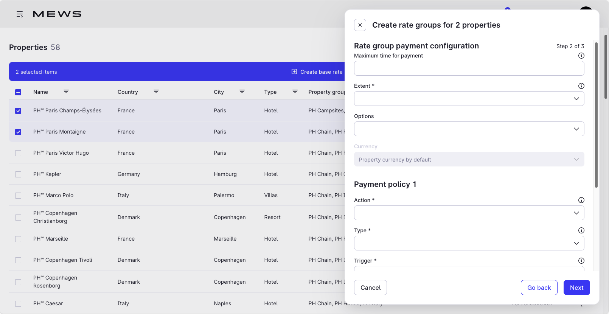The height and width of the screenshot is (314, 609).
Task: Open the Country column filter
Action: click(156, 92)
